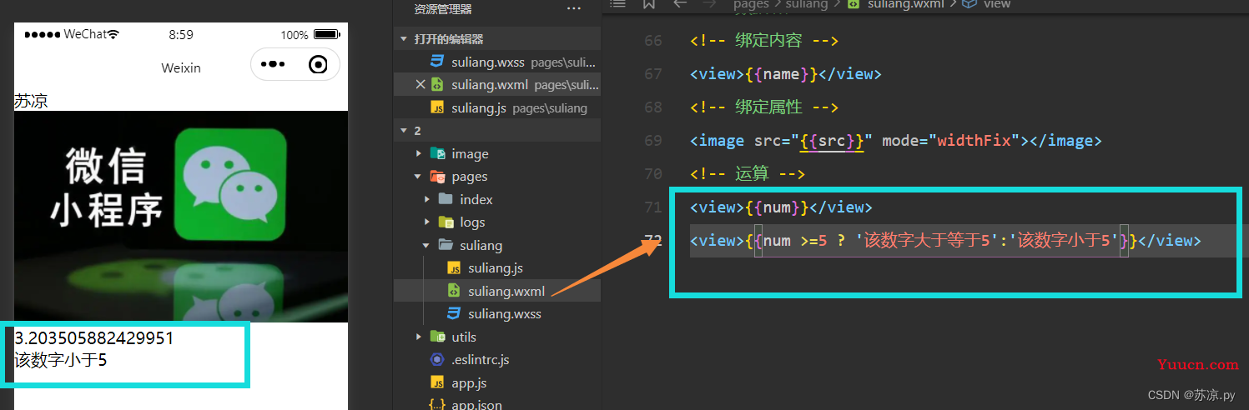Screen dimensions: 1249x410
Task: Click line number 67 in gutter
Action: click(653, 74)
